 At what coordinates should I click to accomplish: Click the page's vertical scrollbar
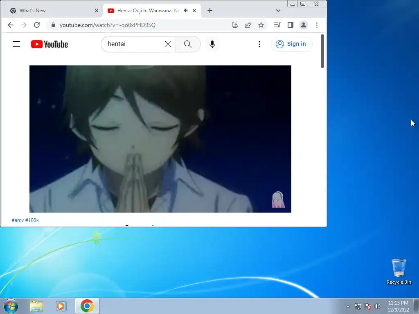322,51
